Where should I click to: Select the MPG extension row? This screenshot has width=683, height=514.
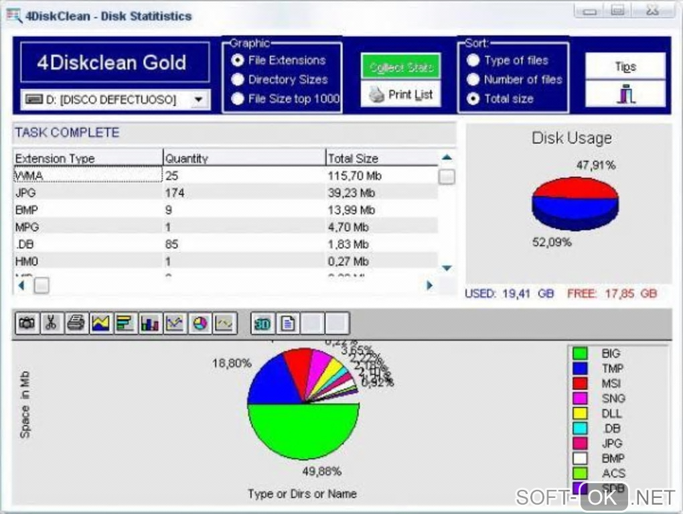point(226,227)
